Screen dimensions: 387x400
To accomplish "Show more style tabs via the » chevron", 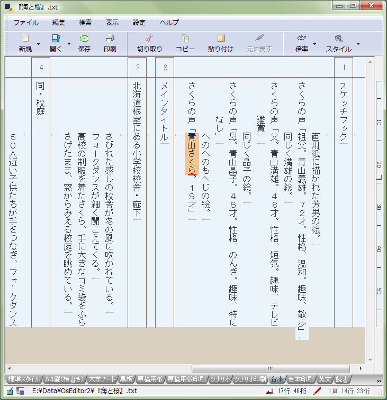I will pyautogui.click(x=379, y=381).
